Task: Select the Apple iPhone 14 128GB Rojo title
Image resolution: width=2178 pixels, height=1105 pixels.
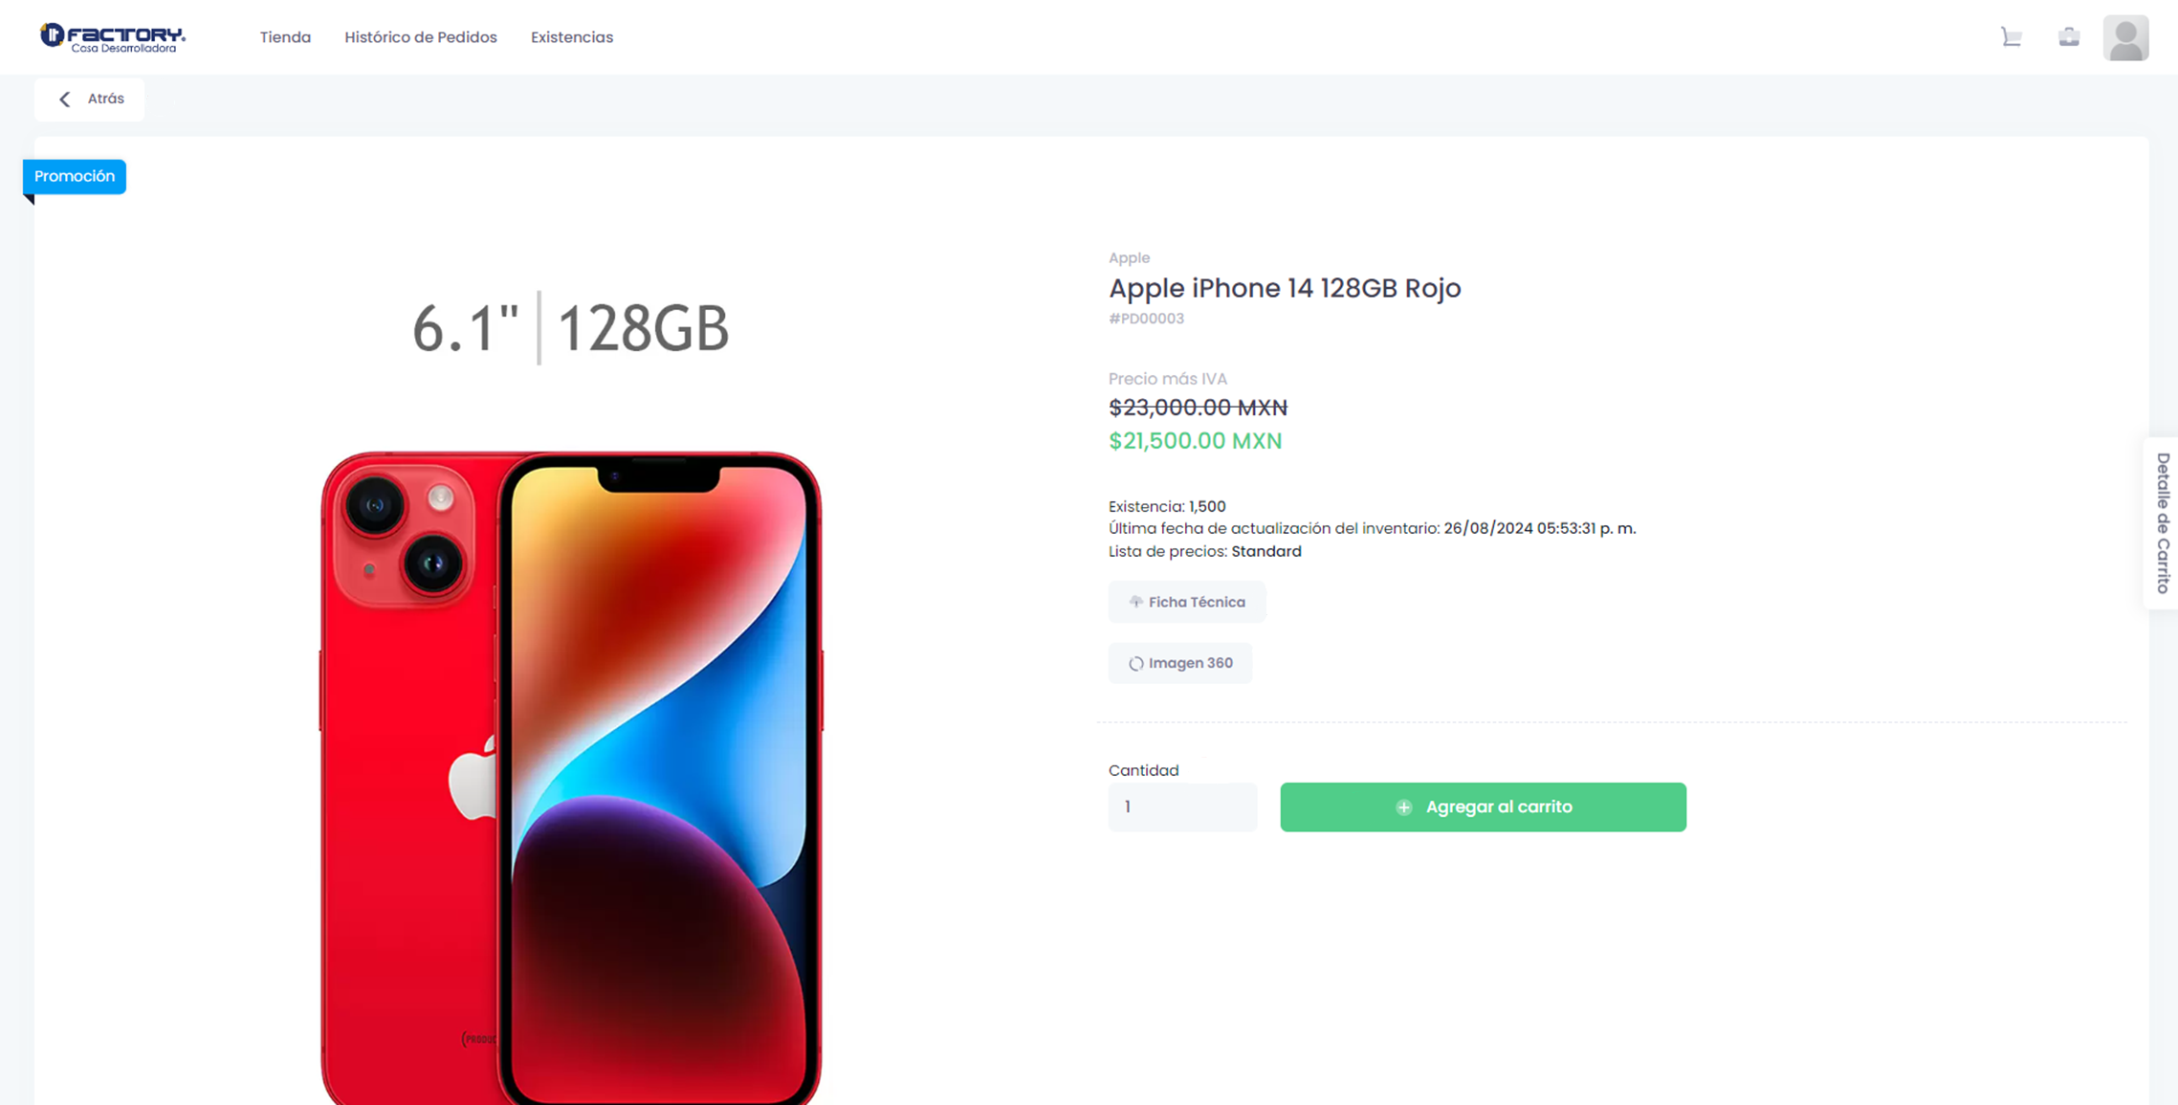Action: [x=1285, y=288]
